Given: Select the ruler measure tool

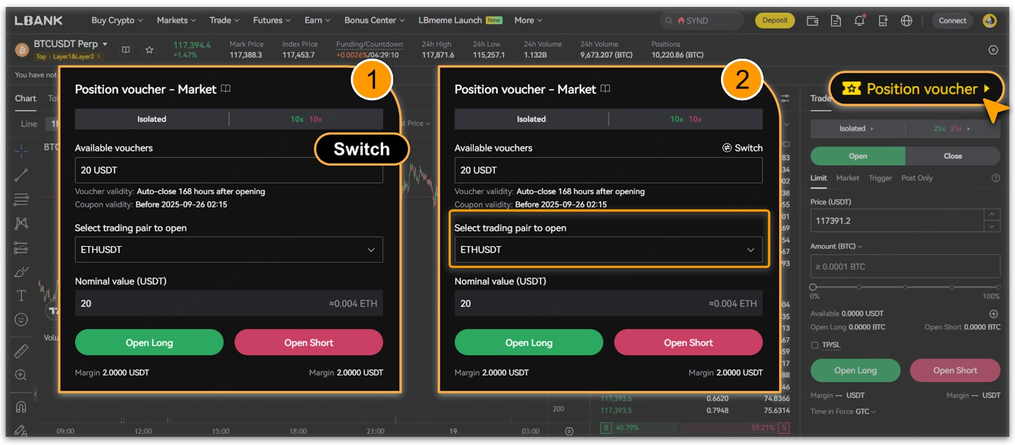Looking at the screenshot, I should (x=21, y=351).
